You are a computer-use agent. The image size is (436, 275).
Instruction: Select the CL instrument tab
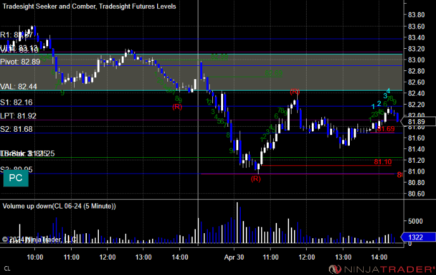pyautogui.click(x=7, y=269)
